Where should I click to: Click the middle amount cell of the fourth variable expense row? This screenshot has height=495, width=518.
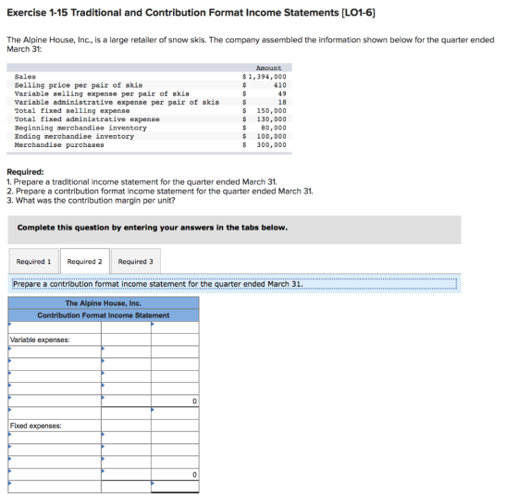coord(126,389)
